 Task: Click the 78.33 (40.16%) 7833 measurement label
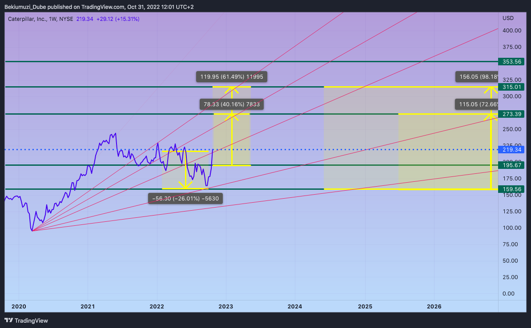tap(232, 104)
